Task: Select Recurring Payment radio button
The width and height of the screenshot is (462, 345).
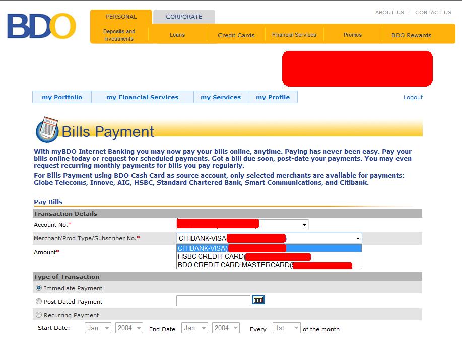Action: click(x=39, y=315)
